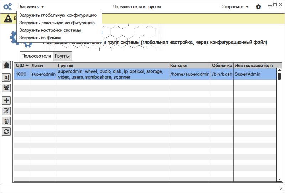Image resolution: width=285 pixels, height=193 pixels.
Task: Edit the selected user with pencil icon
Action: click(x=6, y=111)
